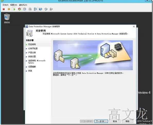This screenshot has height=125, width=153.
Task: Open the snapshot manager toolbar icon
Action: pos(35,9)
